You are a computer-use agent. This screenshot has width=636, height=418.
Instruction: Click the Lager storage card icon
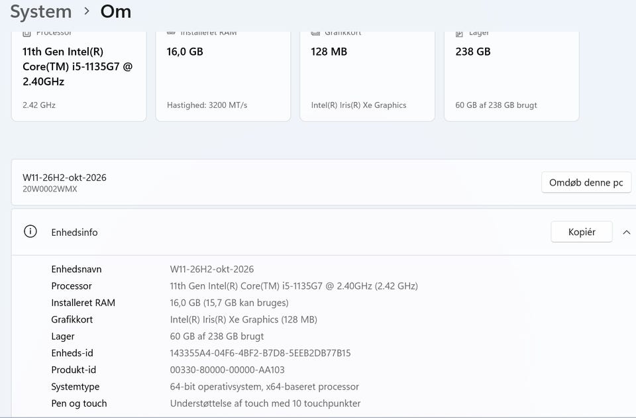(x=459, y=34)
